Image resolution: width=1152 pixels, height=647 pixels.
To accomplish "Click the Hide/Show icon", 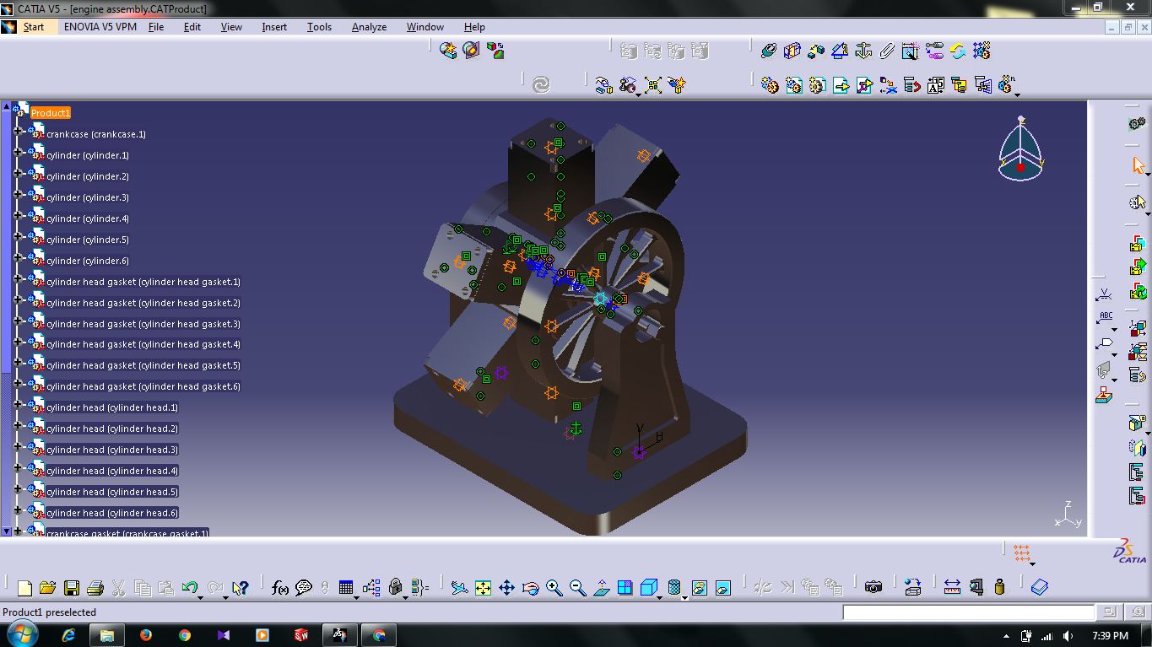I will tap(699, 588).
